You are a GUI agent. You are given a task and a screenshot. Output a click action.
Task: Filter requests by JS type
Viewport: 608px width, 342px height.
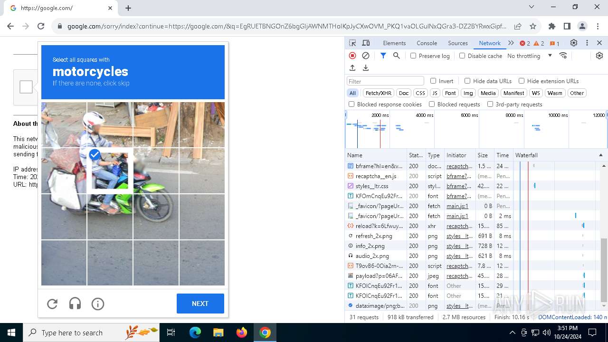click(x=435, y=93)
